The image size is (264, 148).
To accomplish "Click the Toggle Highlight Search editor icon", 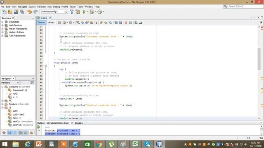I will click(91, 23).
